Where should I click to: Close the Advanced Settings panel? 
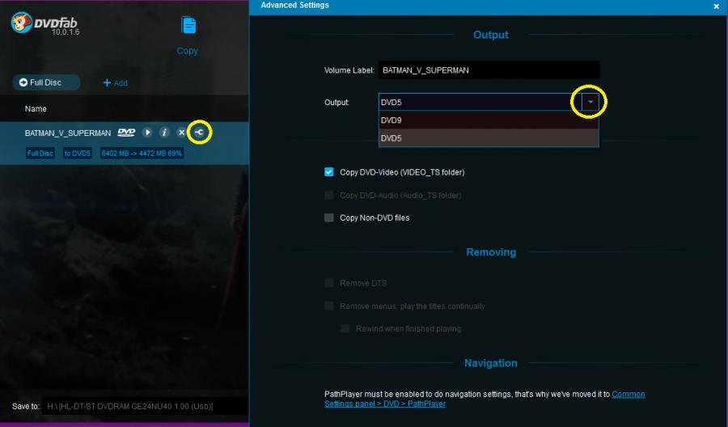point(716,6)
